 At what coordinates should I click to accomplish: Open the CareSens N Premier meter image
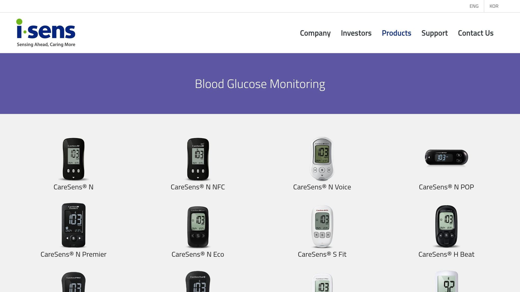tap(73, 225)
